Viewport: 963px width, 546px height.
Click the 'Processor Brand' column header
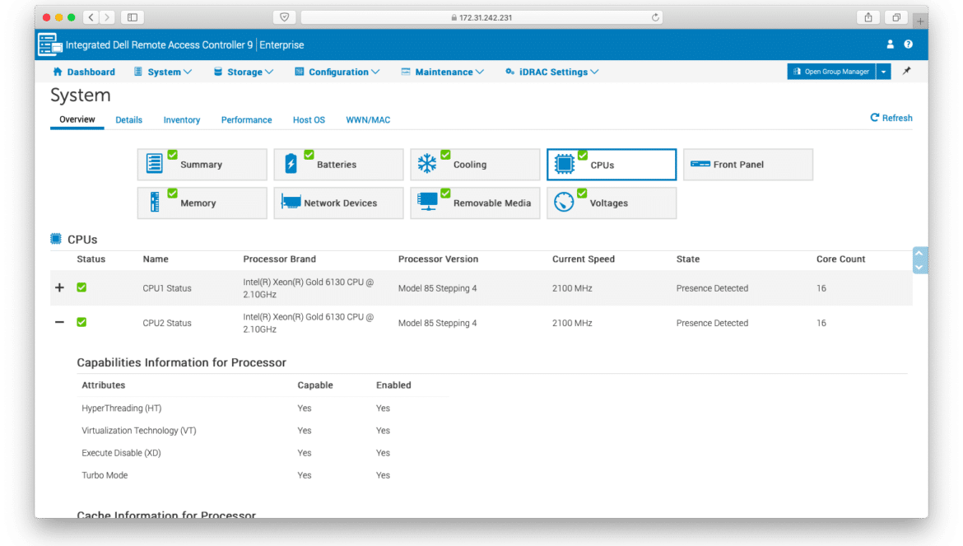[280, 259]
